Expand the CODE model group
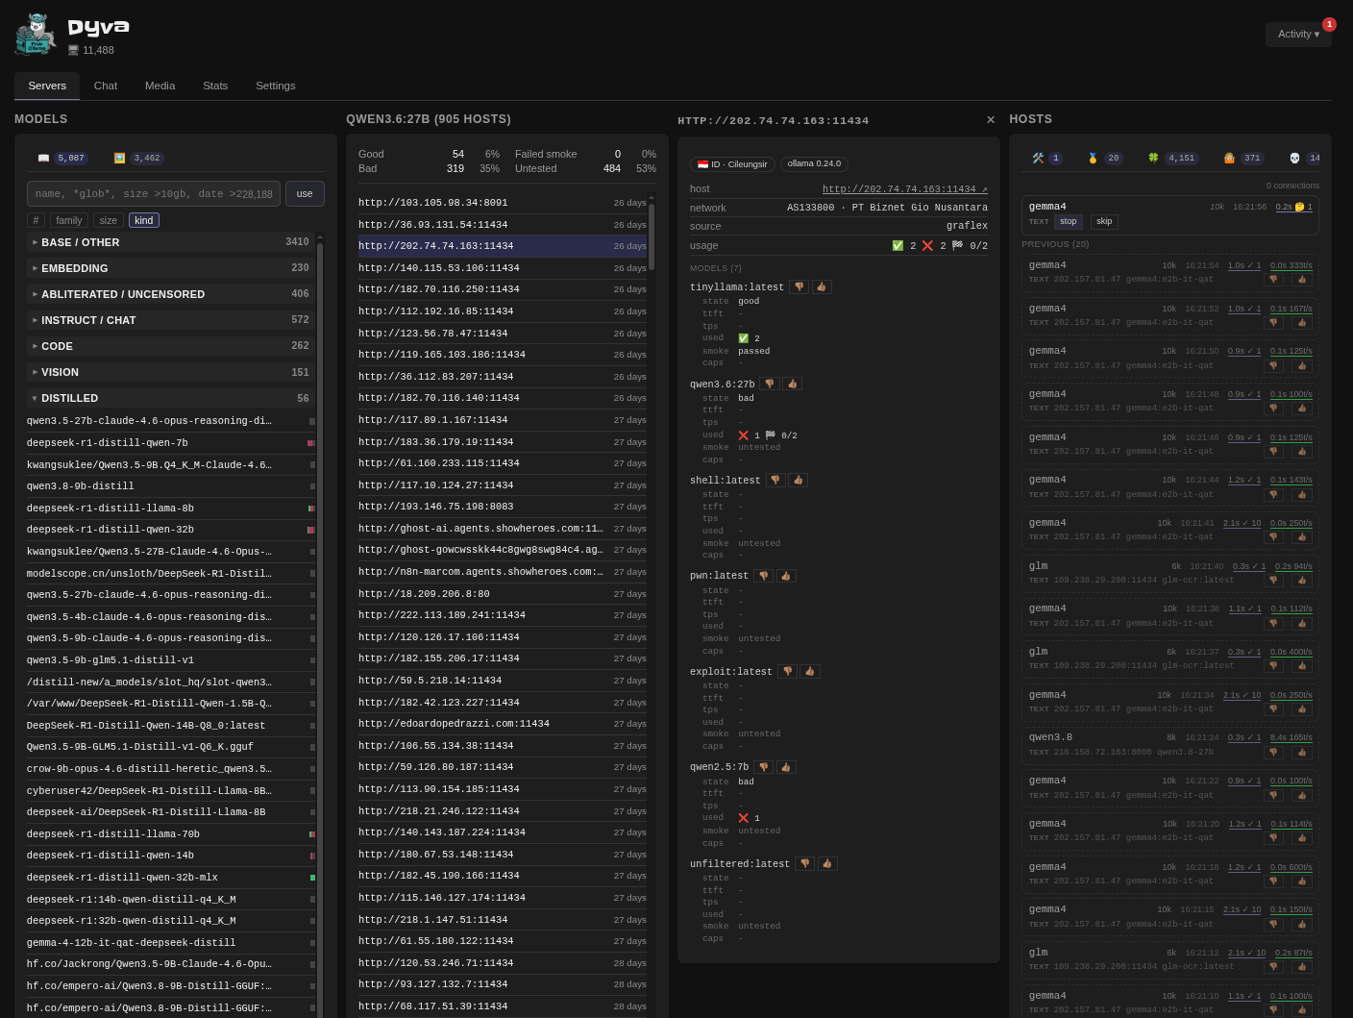This screenshot has height=1018, width=1353. click(170, 346)
